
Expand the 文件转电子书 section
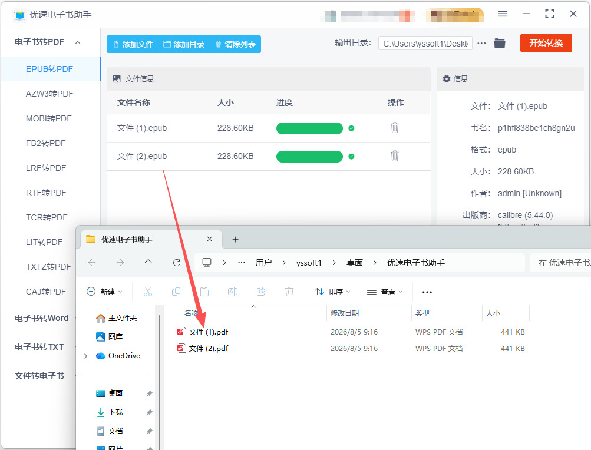click(x=39, y=376)
